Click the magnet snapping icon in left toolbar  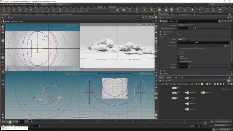pos(3,72)
